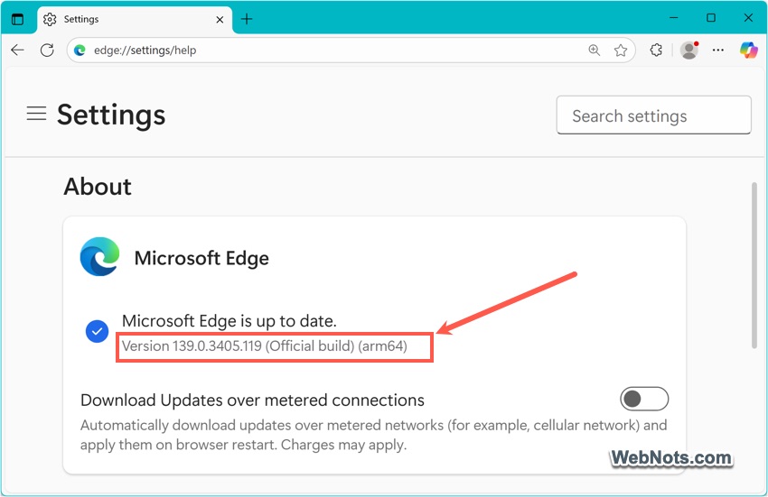Expand the Settings hamburger menu
The height and width of the screenshot is (497, 768).
point(36,114)
